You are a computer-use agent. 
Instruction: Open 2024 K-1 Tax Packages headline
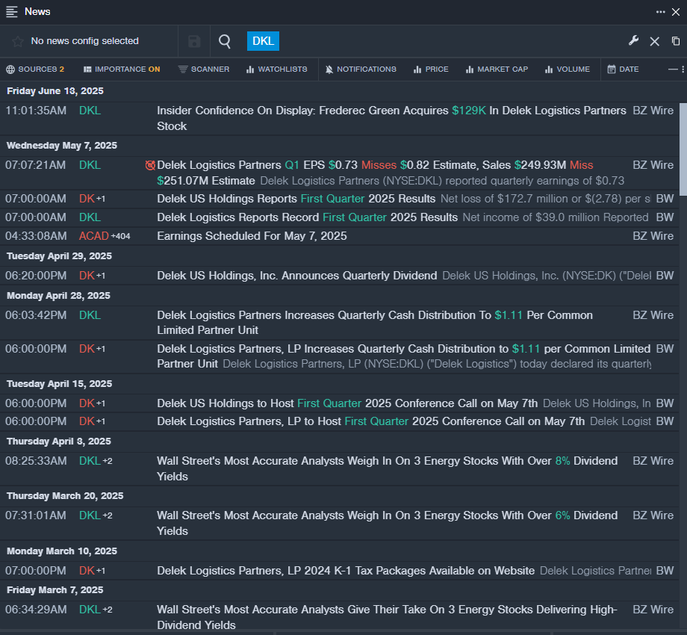pyautogui.click(x=346, y=571)
